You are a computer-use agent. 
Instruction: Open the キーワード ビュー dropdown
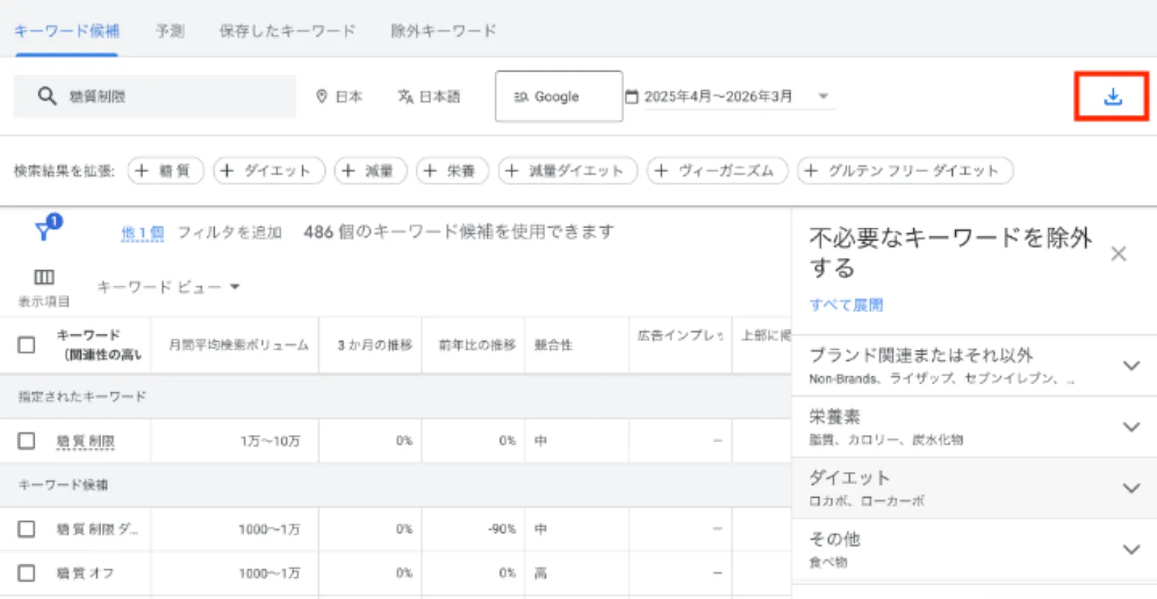point(168,287)
